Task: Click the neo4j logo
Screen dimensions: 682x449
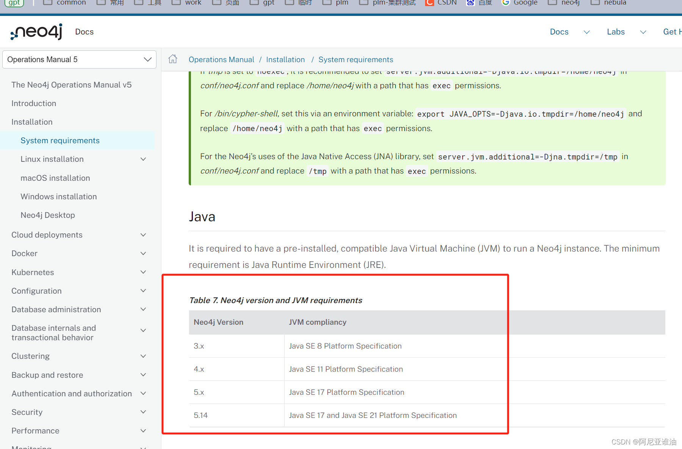Action: click(36, 32)
